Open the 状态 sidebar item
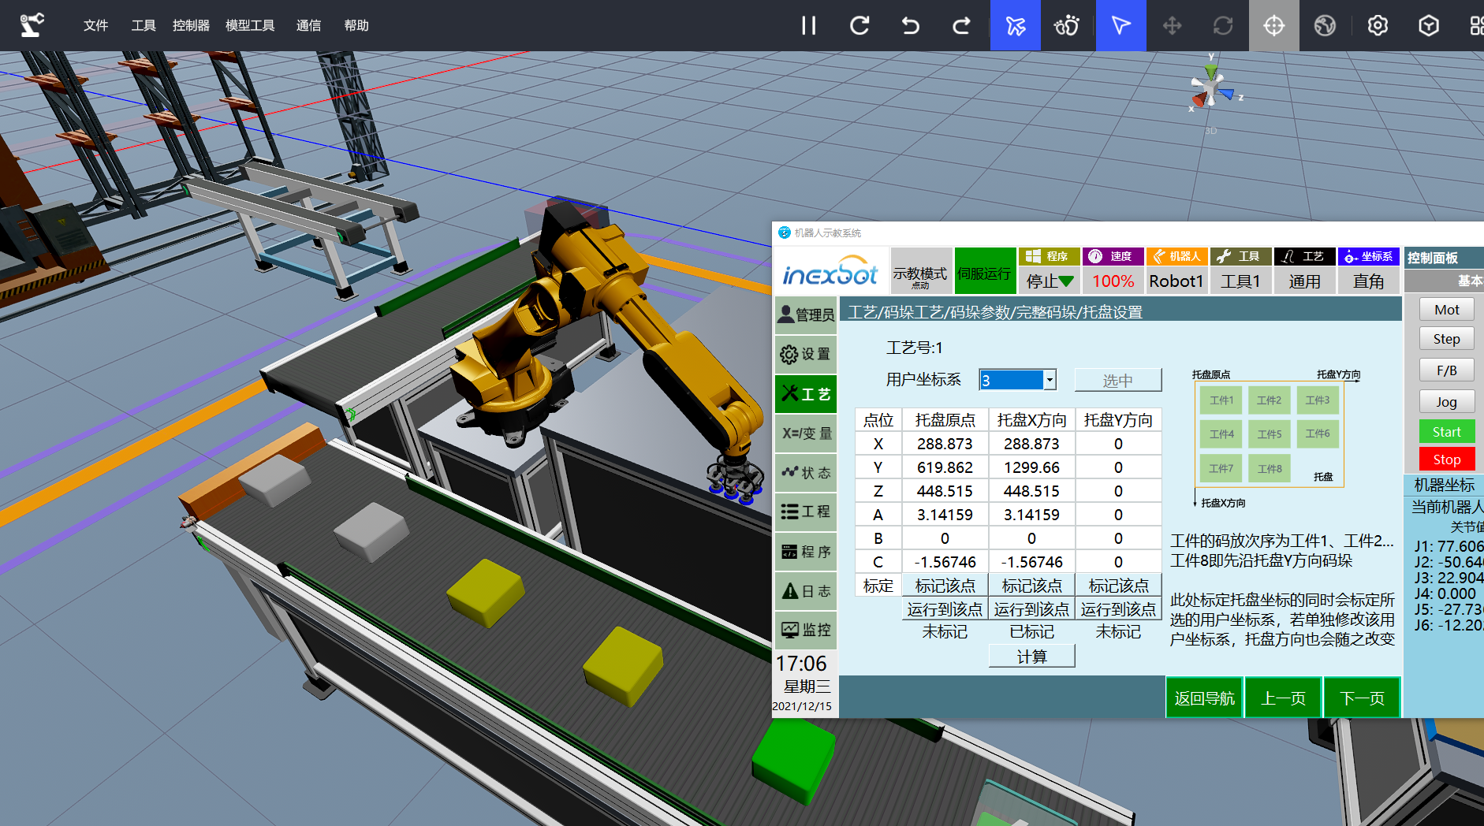Viewport: 1484px width, 826px height. coord(806,472)
